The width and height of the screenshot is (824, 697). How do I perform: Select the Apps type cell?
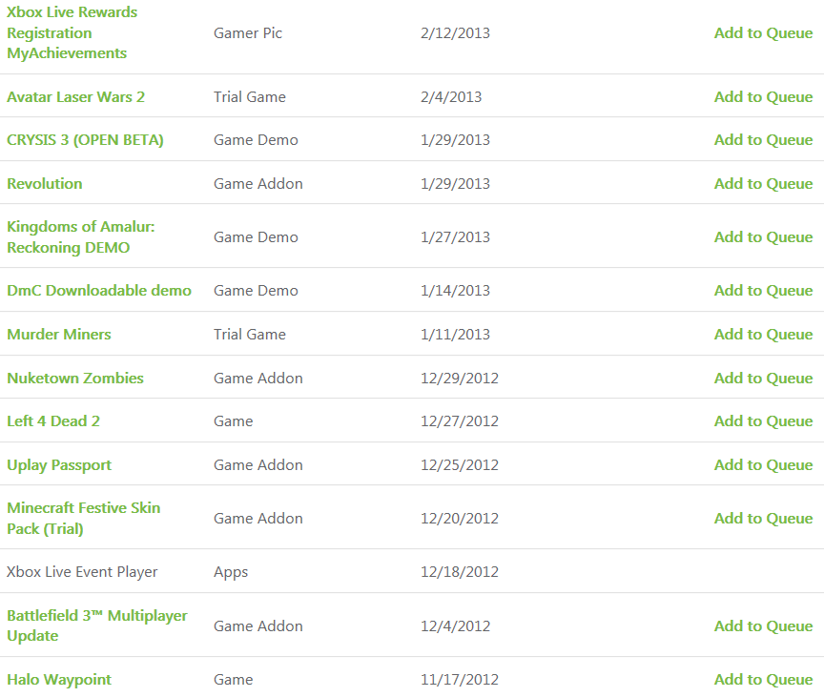(231, 572)
